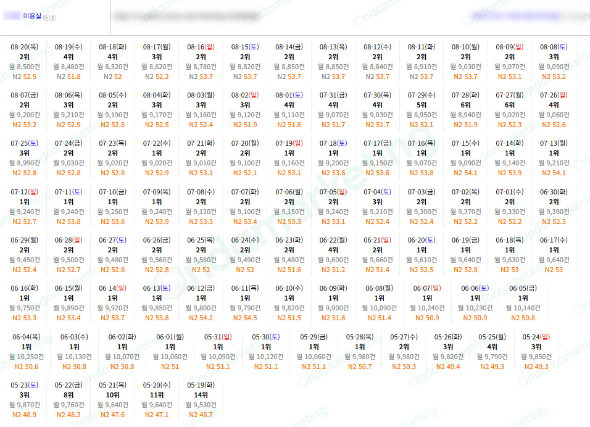Select the 08-08(토) date label
This screenshot has height=427, width=590.
coord(554,47)
